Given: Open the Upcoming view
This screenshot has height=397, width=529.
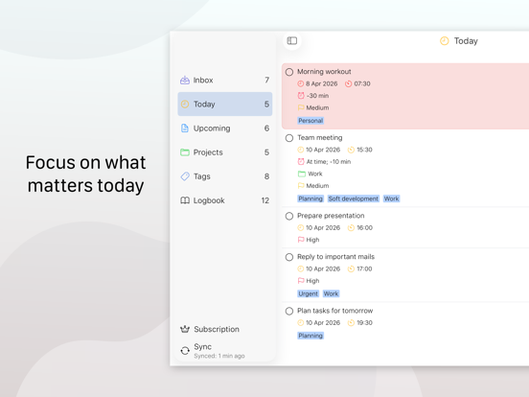Looking at the screenshot, I should 224,128.
